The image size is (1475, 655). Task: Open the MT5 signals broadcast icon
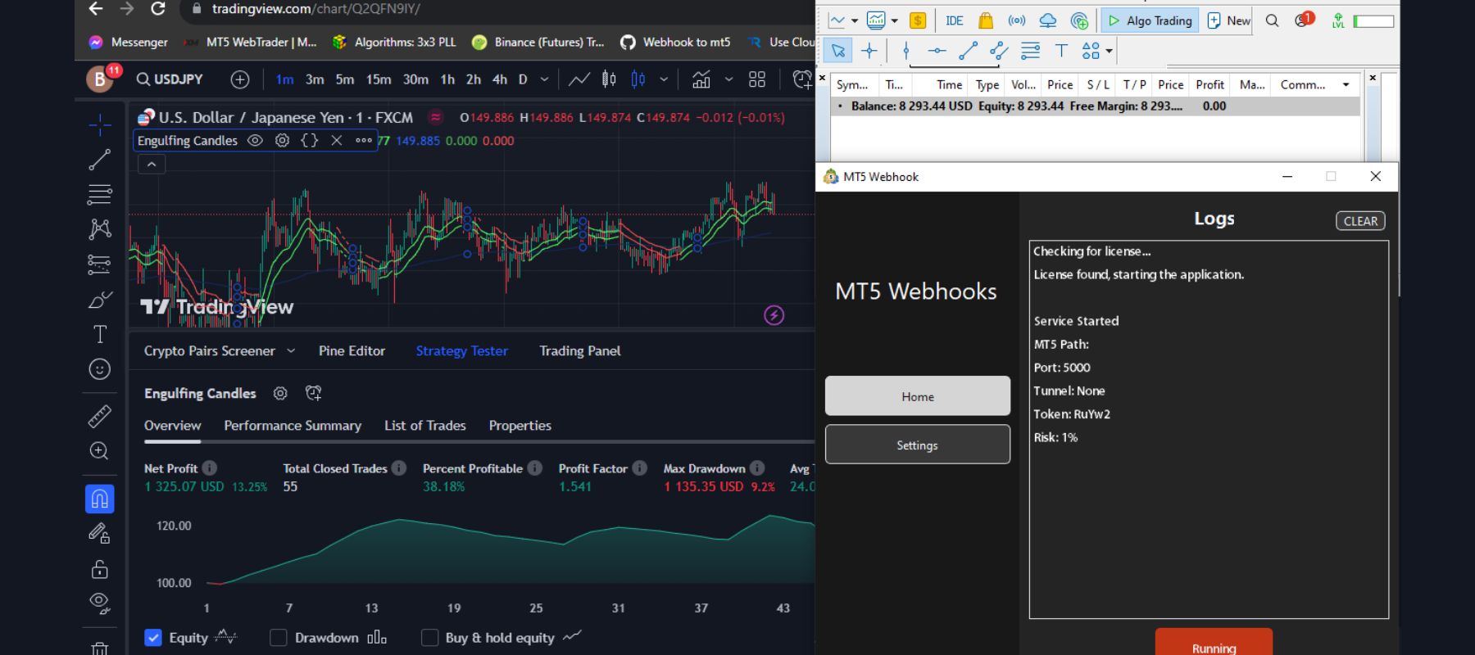[1017, 20]
